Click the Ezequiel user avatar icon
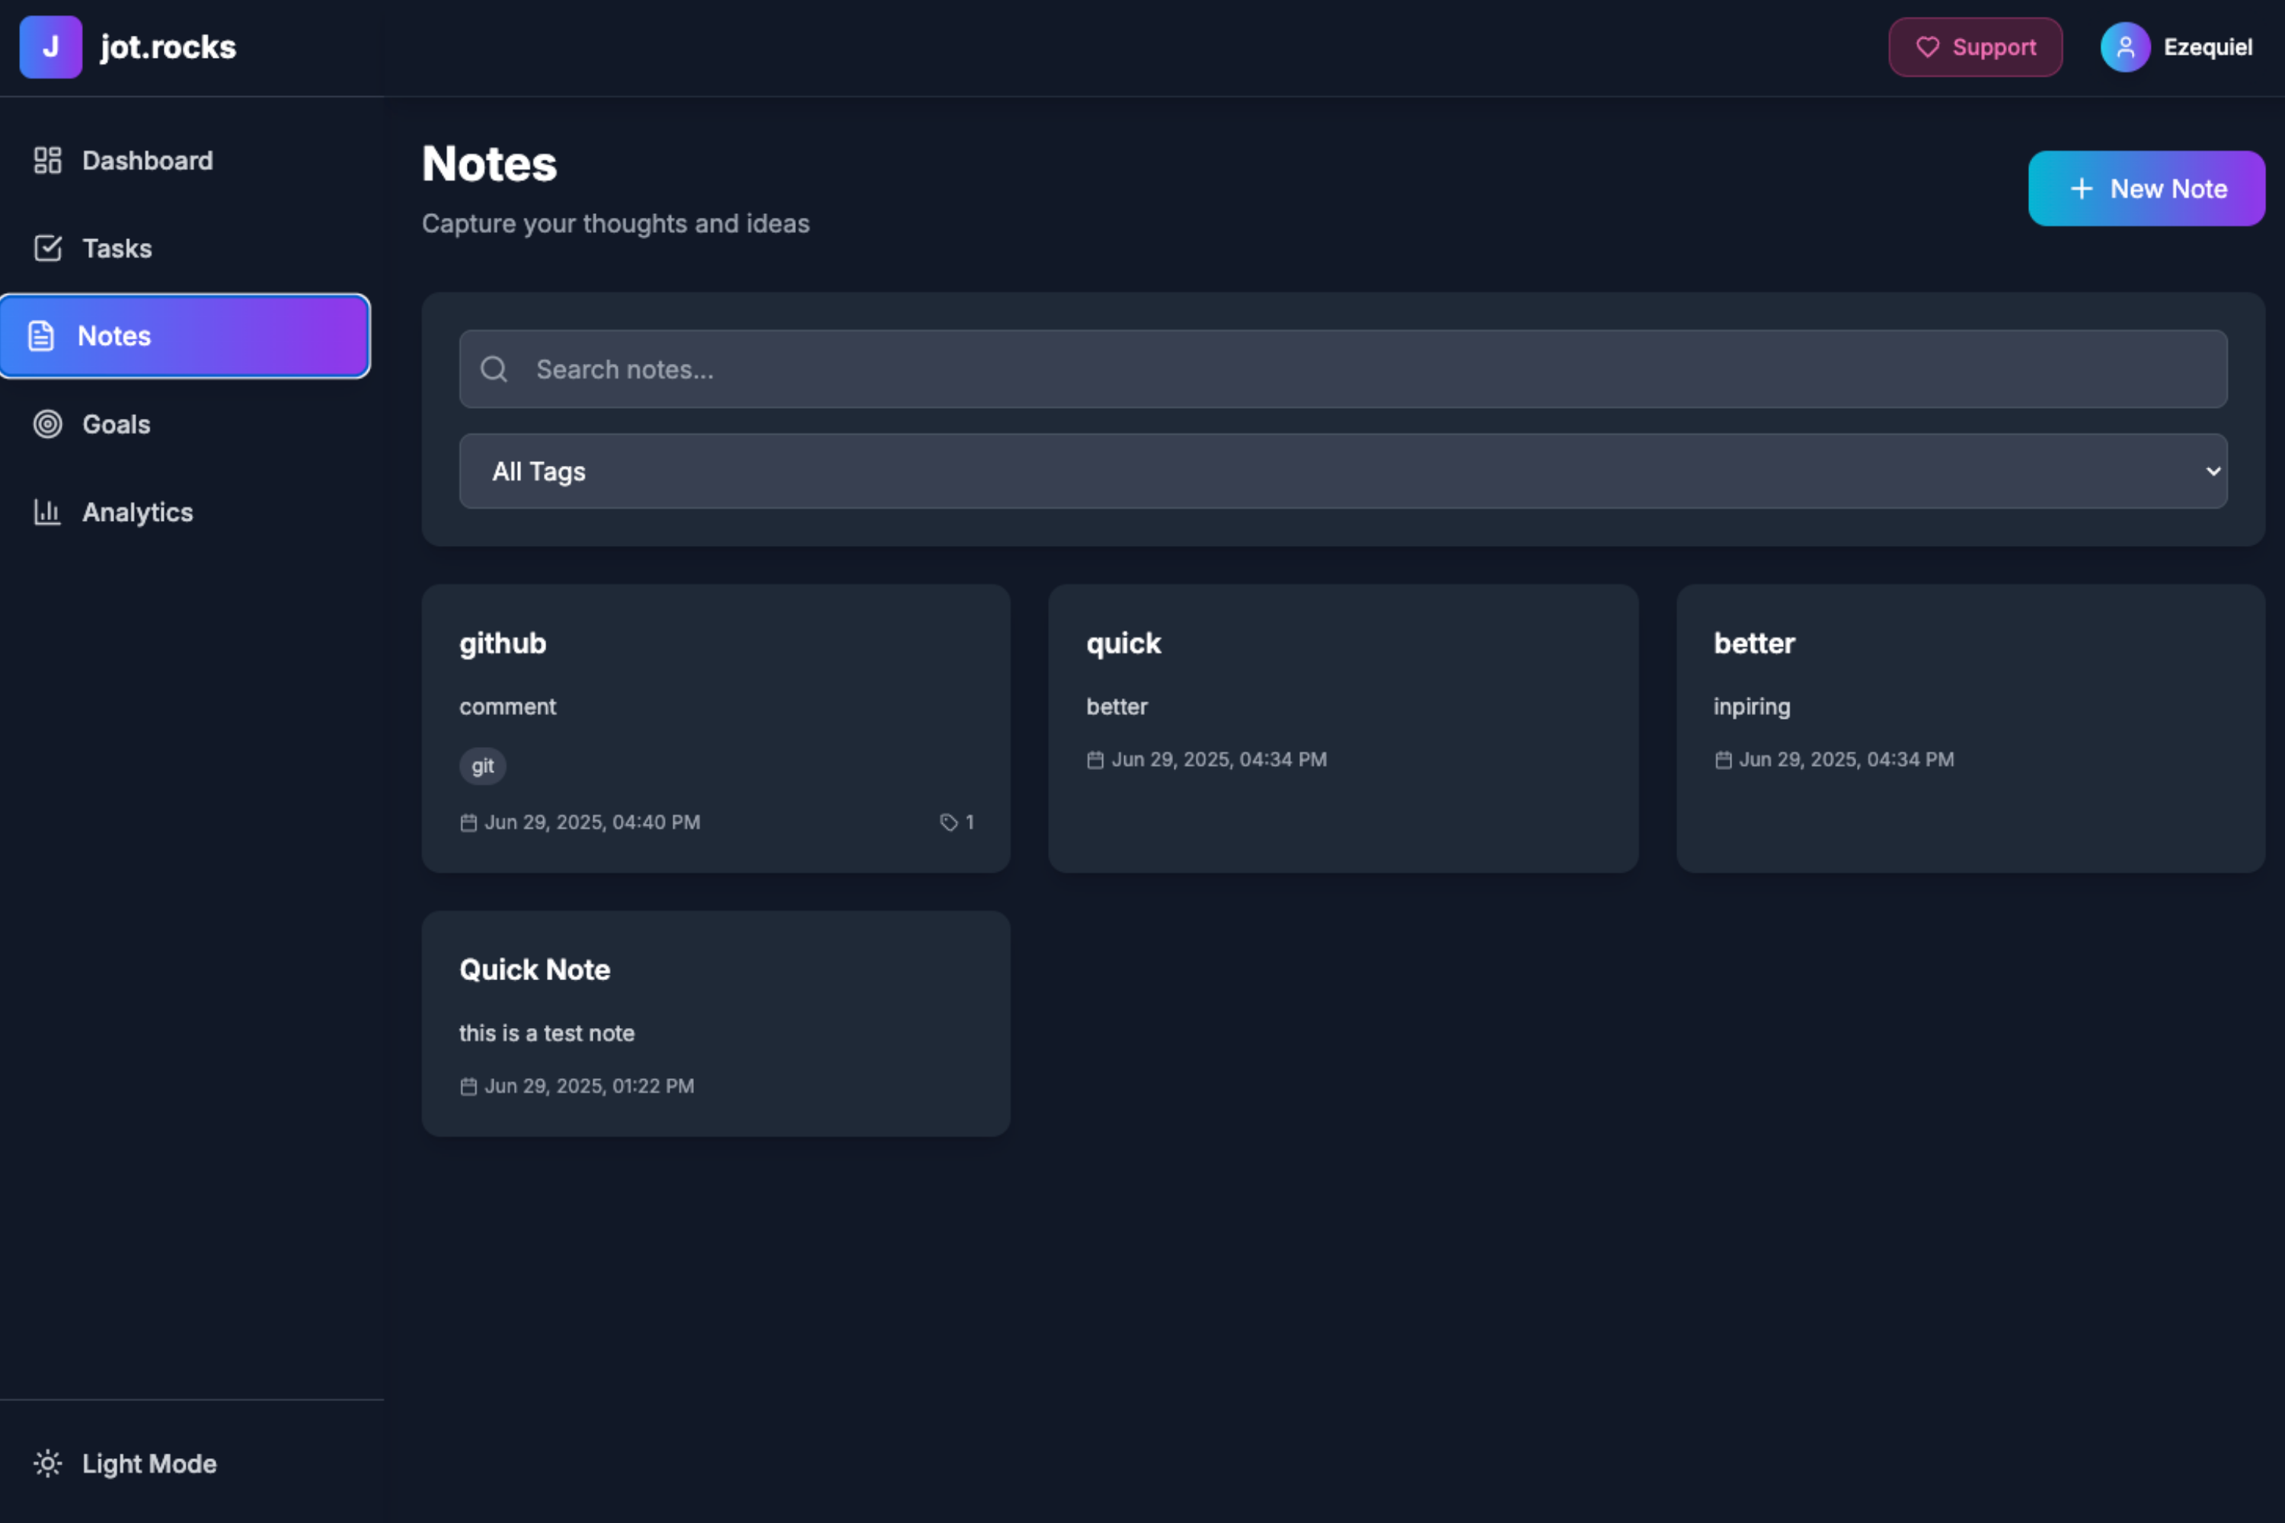 (2125, 46)
